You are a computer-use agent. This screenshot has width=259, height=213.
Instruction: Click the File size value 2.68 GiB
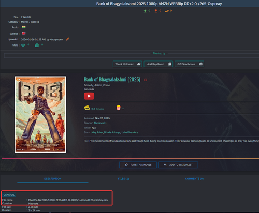33,207
